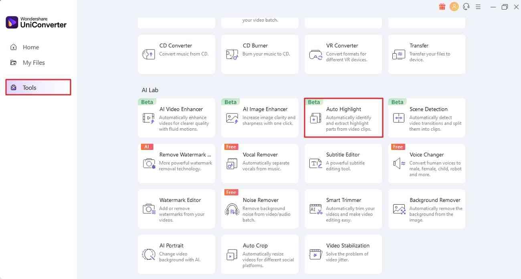The image size is (521, 279).
Task: Click the Vocal Remover music icon
Action: pyautogui.click(x=232, y=163)
